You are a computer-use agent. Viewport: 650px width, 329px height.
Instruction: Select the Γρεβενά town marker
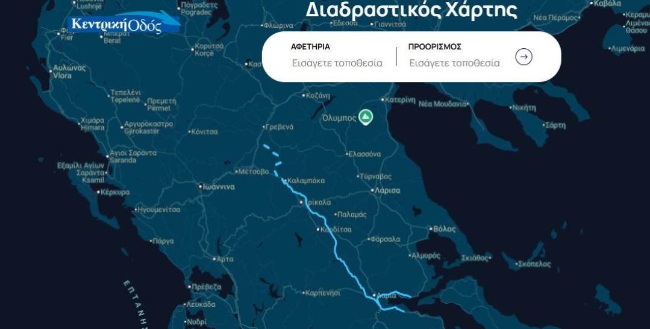coord(264,127)
